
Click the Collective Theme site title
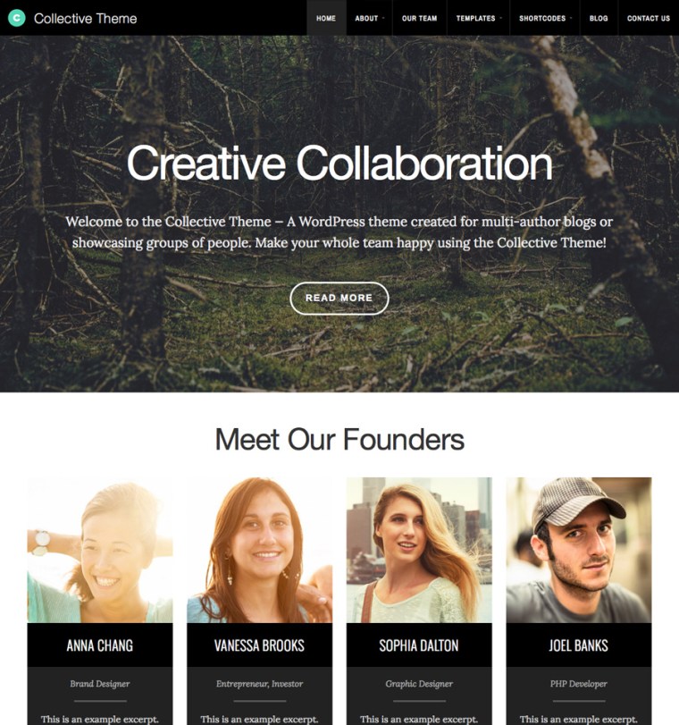[x=86, y=19]
